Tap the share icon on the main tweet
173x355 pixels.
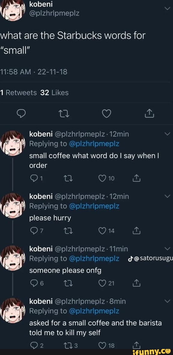(149, 113)
